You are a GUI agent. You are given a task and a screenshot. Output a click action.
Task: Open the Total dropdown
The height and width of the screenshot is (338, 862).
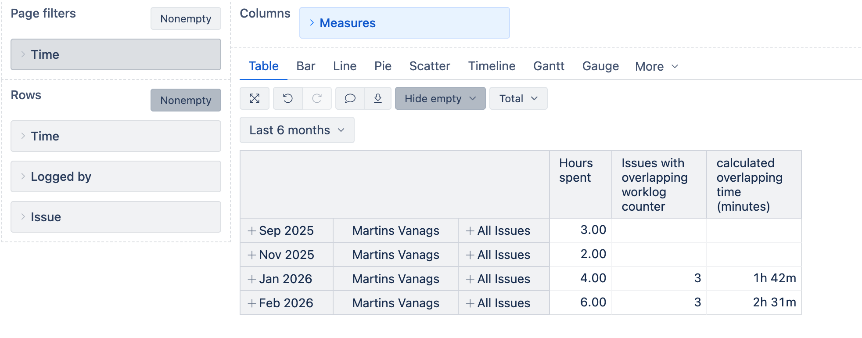coord(518,98)
